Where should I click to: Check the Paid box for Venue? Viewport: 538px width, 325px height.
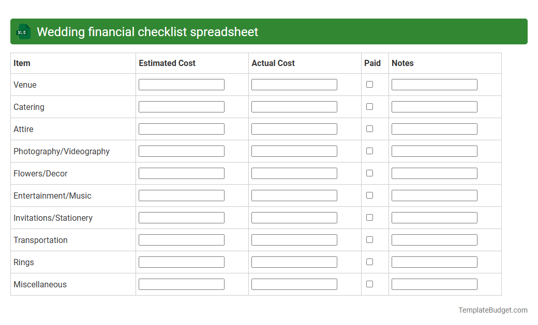click(369, 84)
